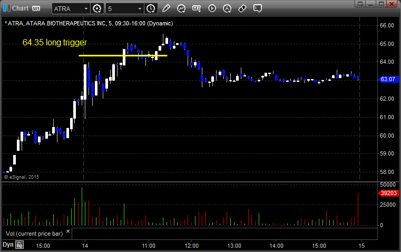The image size is (401, 252).
Task: Open the ATRA symbol dropdown
Action: [x=86, y=8]
